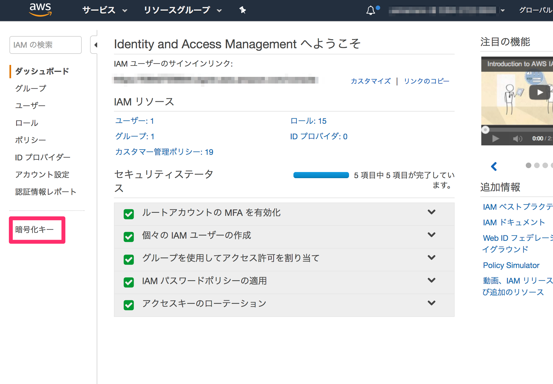Open ユーザー in the sidebar
The image size is (553, 384).
click(30, 106)
